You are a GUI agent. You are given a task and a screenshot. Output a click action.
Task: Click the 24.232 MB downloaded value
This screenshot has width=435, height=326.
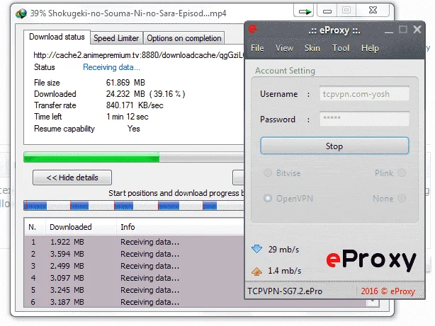125,94
